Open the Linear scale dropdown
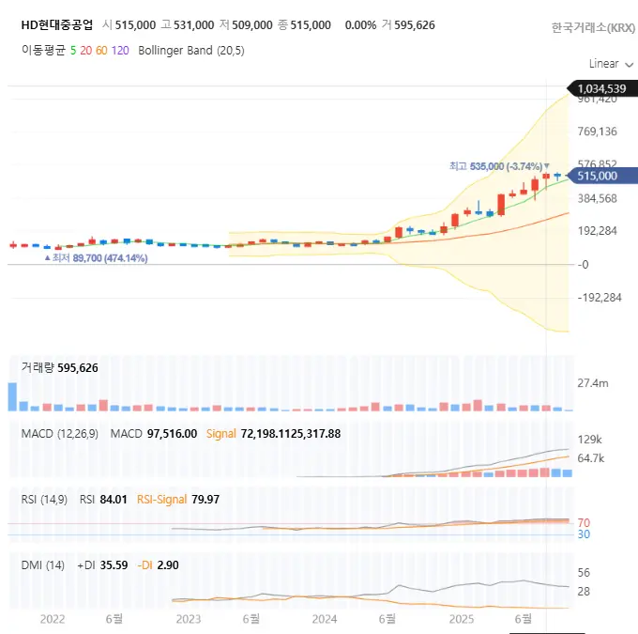The height and width of the screenshot is (634, 638). [x=611, y=64]
